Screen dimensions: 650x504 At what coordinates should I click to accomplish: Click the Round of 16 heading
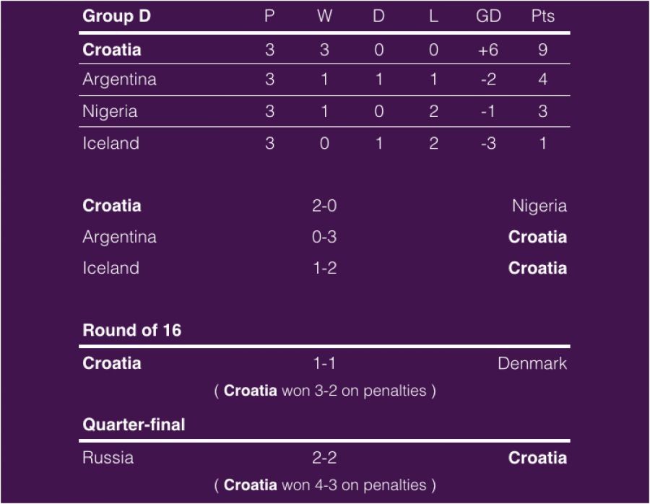(x=132, y=331)
